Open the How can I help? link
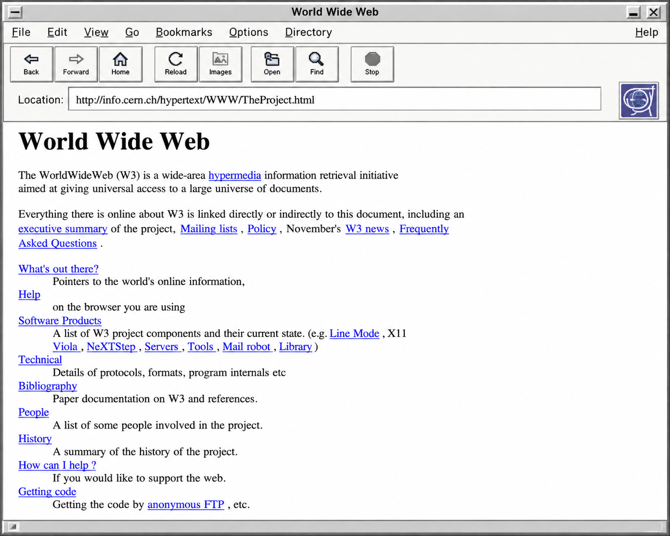 click(x=57, y=465)
